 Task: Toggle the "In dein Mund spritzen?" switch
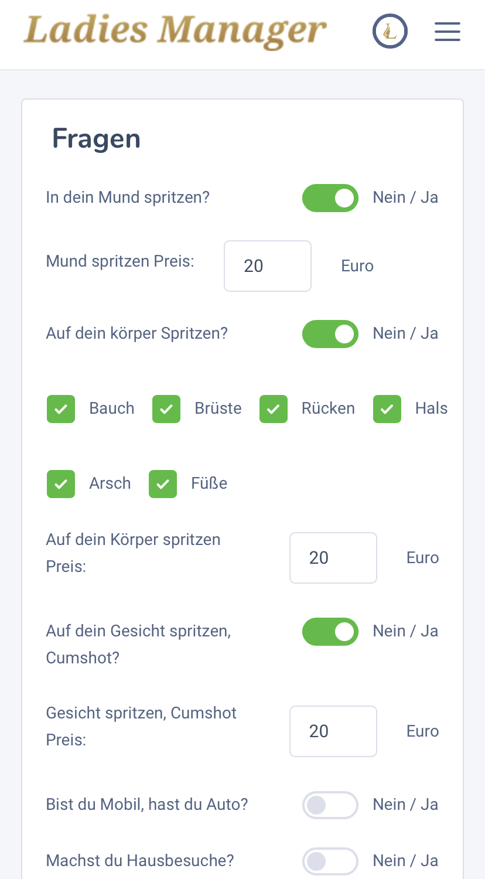(330, 198)
